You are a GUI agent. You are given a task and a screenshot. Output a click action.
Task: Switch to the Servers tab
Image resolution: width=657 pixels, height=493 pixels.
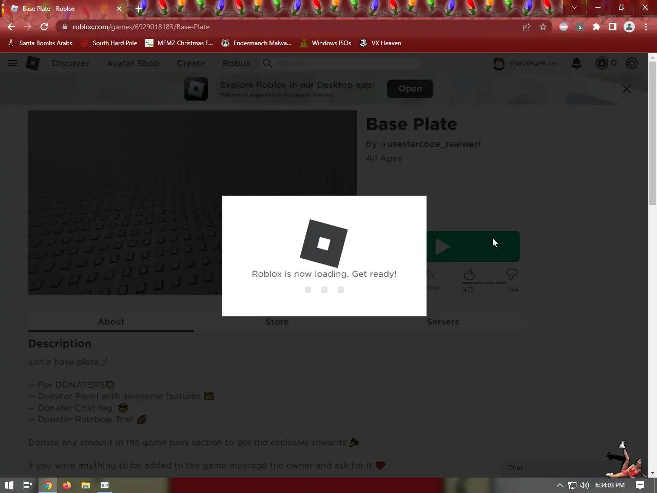pyautogui.click(x=442, y=322)
